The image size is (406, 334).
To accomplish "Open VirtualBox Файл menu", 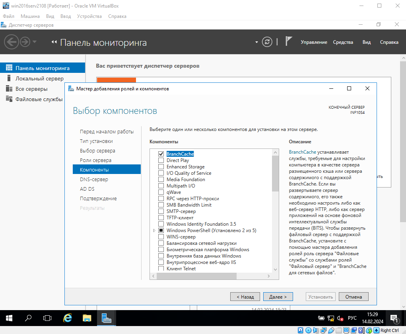I will point(8,16).
